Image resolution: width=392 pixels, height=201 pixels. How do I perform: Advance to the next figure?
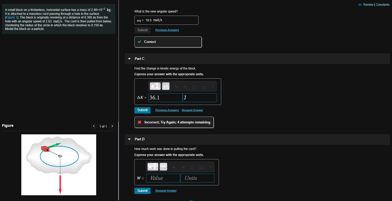(112, 126)
